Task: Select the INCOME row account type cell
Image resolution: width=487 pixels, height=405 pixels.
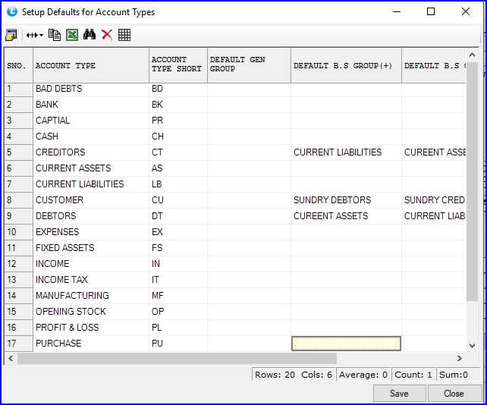Action: pyautogui.click(x=91, y=264)
